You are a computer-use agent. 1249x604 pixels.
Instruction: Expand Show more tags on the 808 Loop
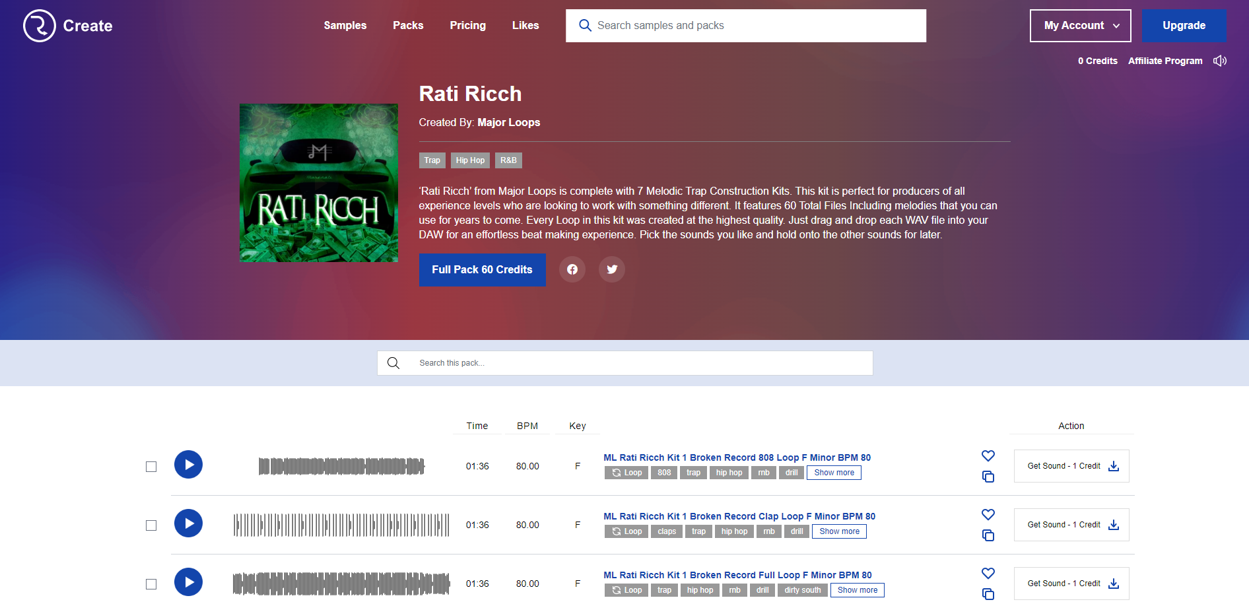tap(834, 472)
